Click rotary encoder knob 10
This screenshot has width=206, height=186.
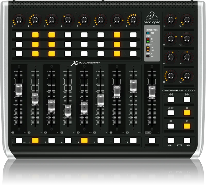[187, 20]
